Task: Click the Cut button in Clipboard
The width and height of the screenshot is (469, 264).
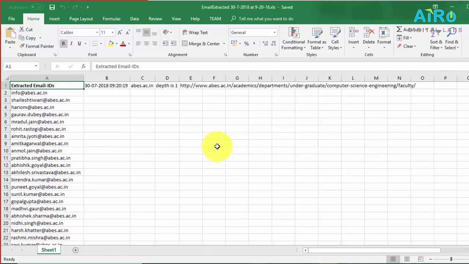Action: (x=26, y=30)
